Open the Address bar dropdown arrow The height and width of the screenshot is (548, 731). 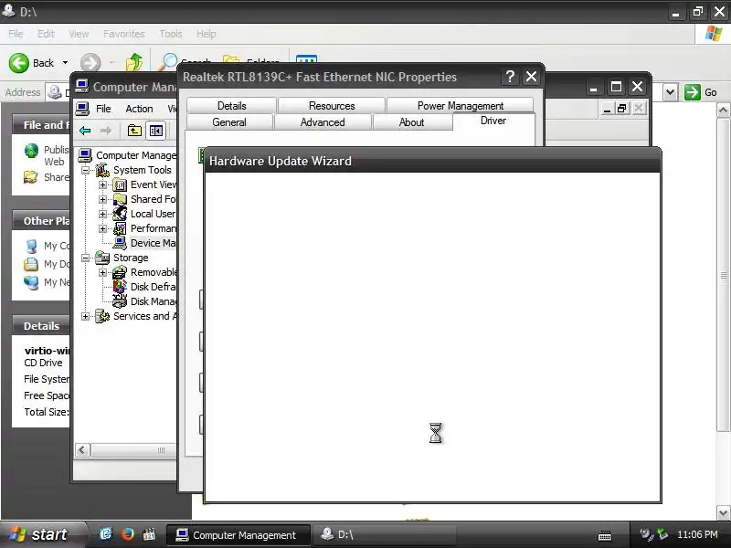(670, 92)
